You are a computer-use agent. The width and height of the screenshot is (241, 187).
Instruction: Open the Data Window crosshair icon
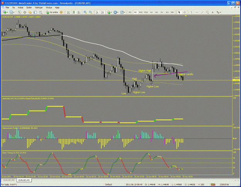25,12
